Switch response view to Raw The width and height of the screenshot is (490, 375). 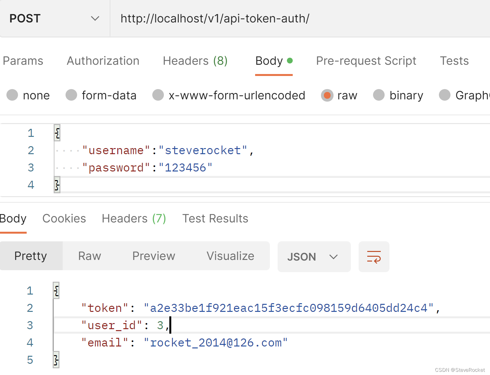pos(90,256)
